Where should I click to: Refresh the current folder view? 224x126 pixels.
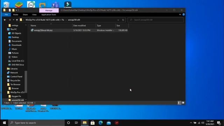pos(123,20)
